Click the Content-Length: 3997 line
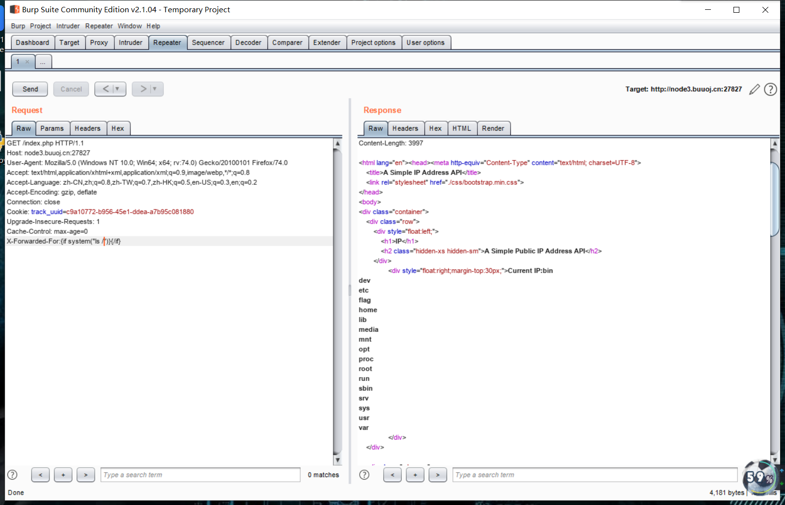This screenshot has height=505, width=785. tap(391, 143)
